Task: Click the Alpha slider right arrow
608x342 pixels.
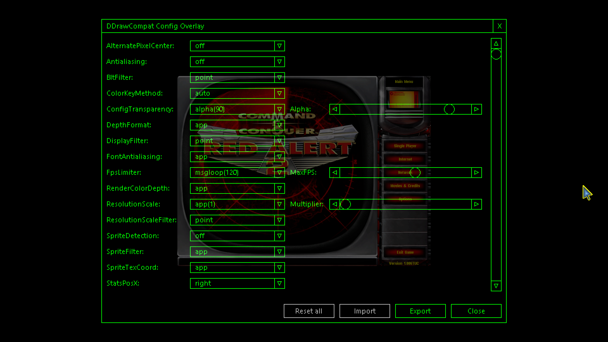Action: coord(476,109)
